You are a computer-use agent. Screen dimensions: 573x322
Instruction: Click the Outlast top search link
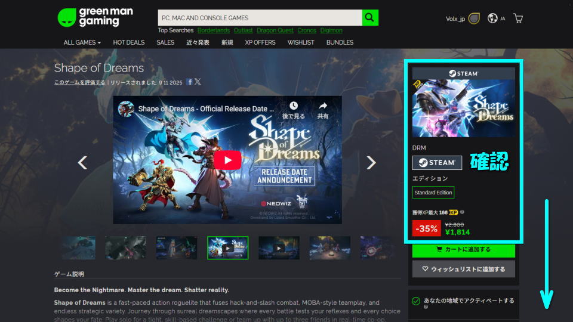[x=243, y=30]
